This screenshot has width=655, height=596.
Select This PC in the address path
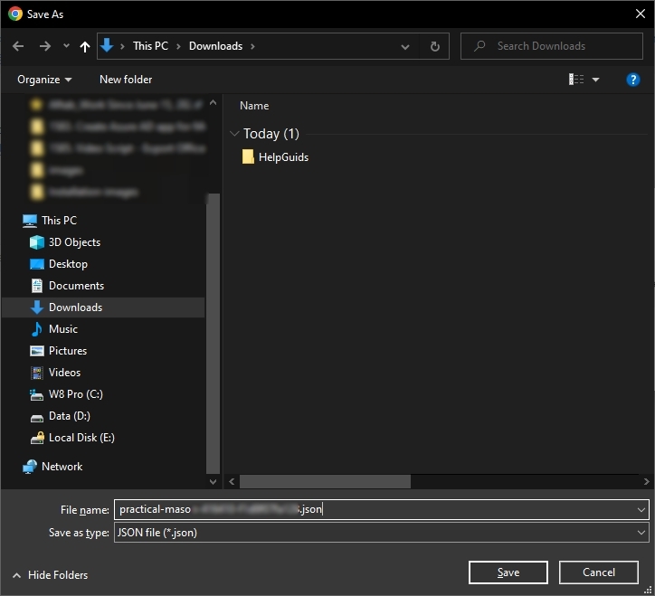150,46
